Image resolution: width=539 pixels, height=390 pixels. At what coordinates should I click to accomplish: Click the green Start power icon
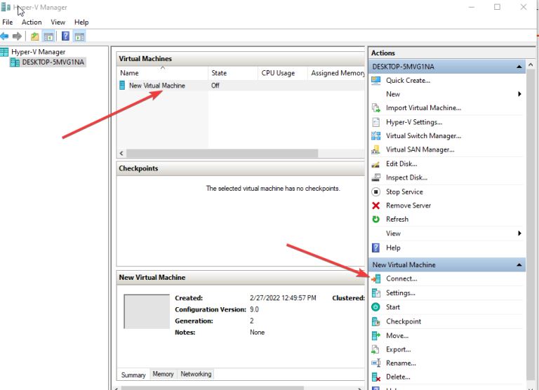tap(376, 307)
